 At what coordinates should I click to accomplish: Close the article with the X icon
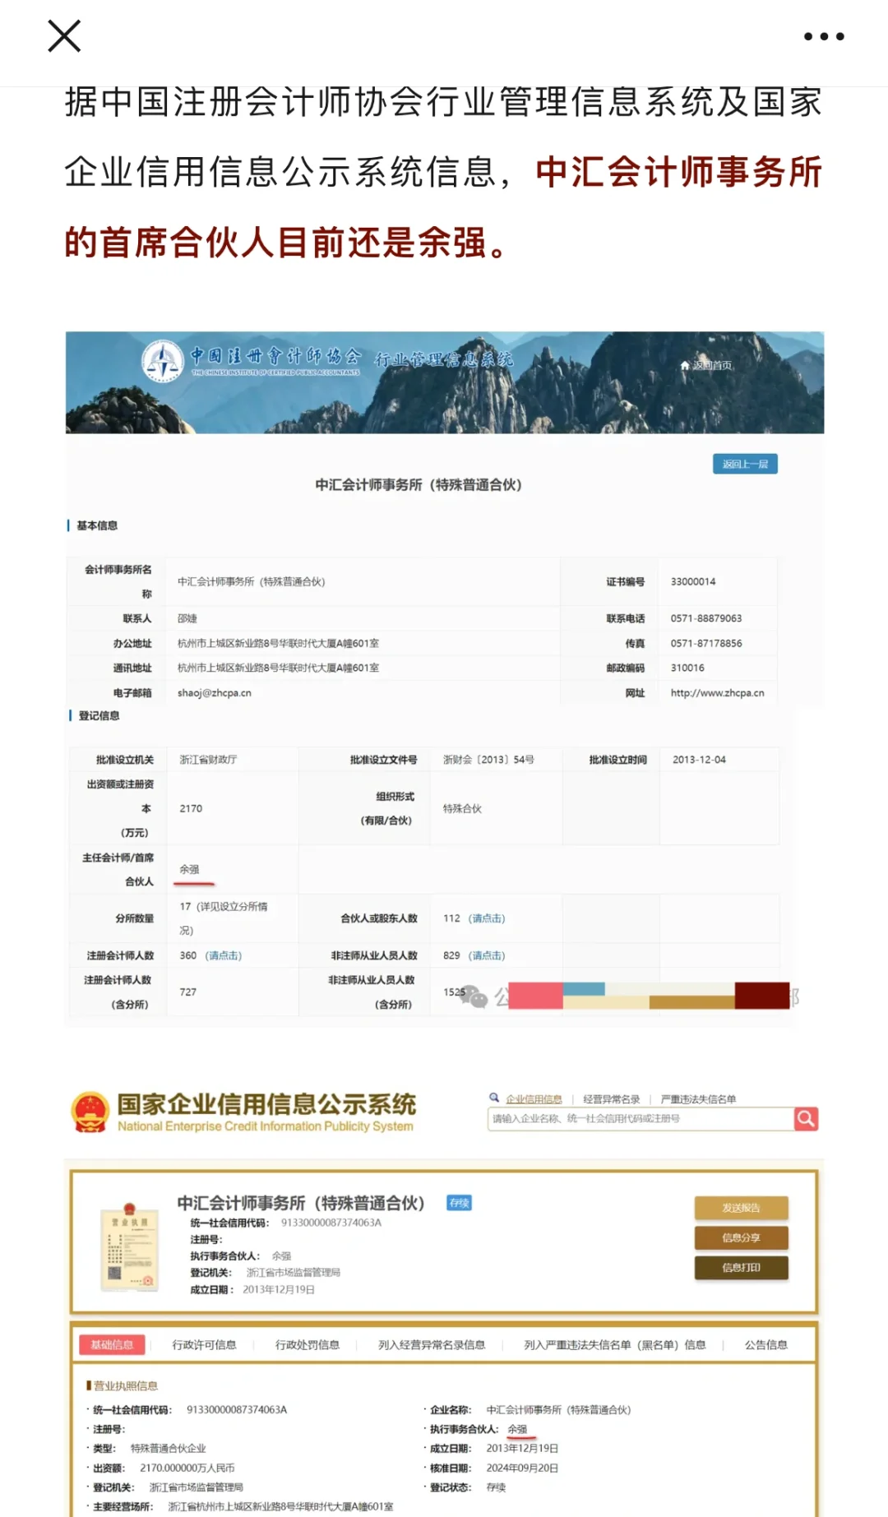click(x=64, y=36)
